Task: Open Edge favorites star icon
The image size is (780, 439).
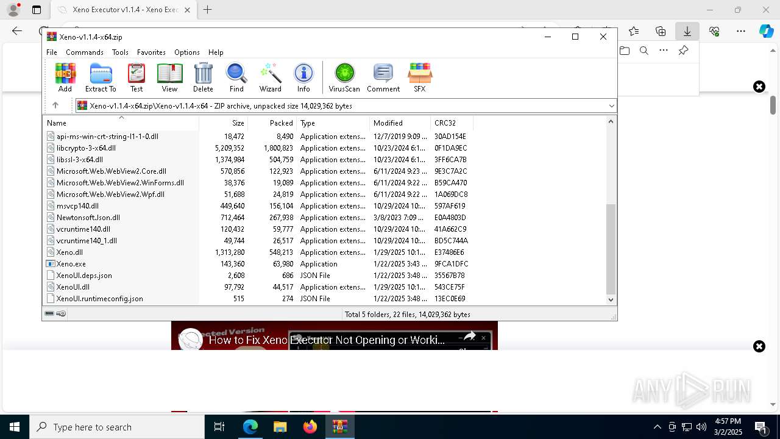Action: click(634, 31)
